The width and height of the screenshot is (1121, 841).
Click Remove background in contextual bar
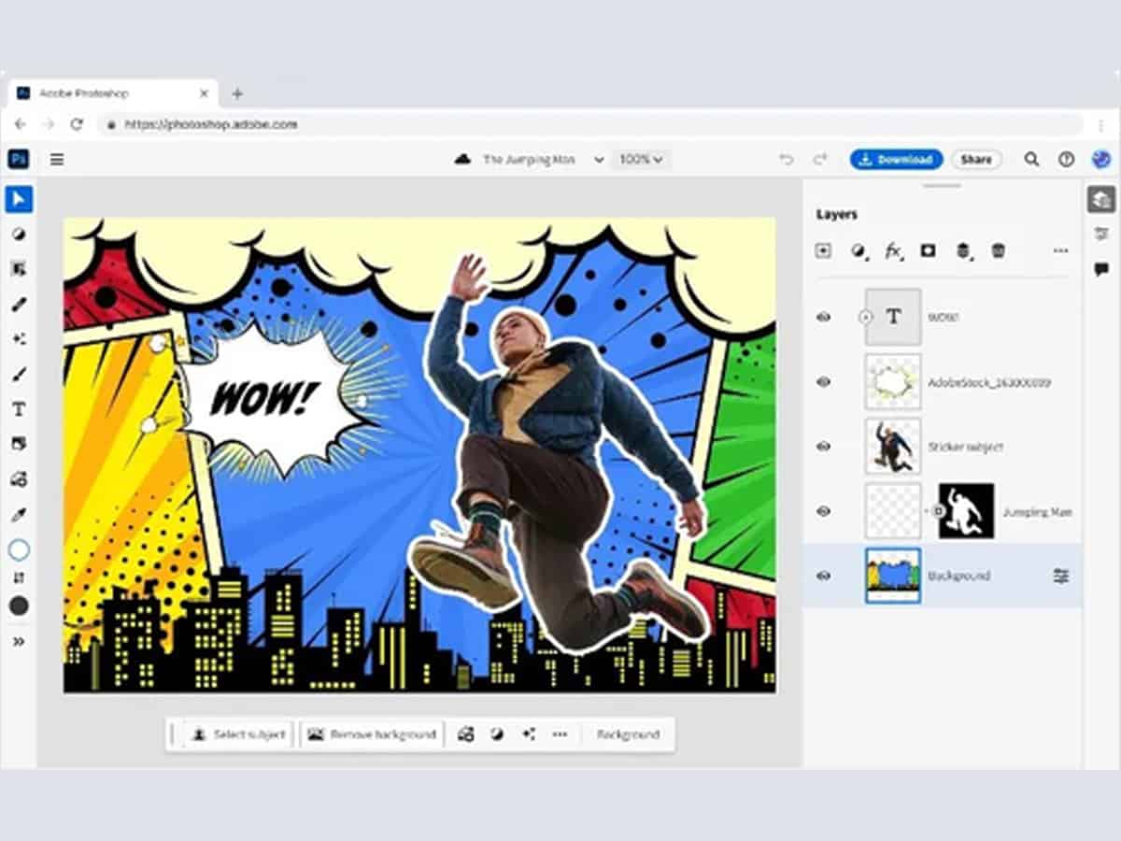372,734
